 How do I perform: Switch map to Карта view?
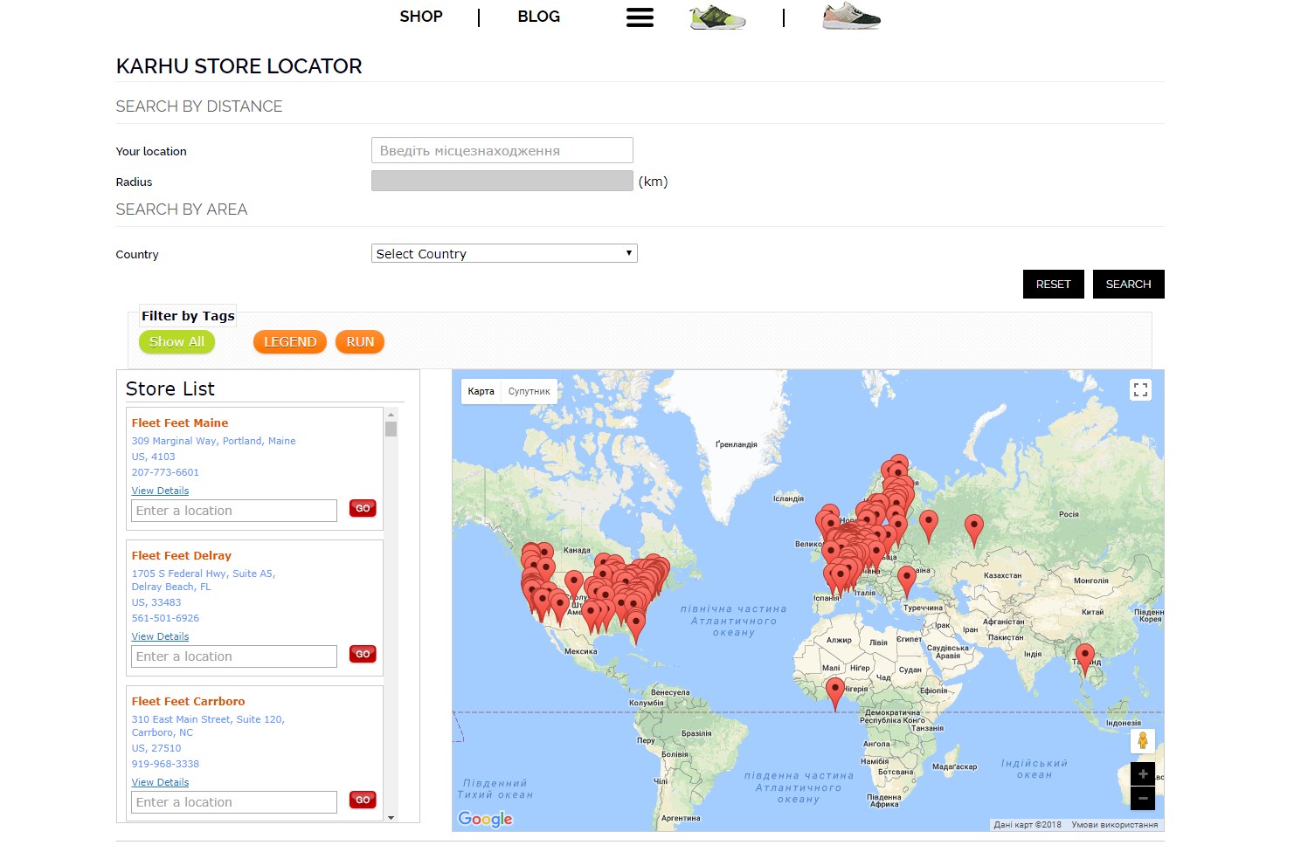(481, 391)
